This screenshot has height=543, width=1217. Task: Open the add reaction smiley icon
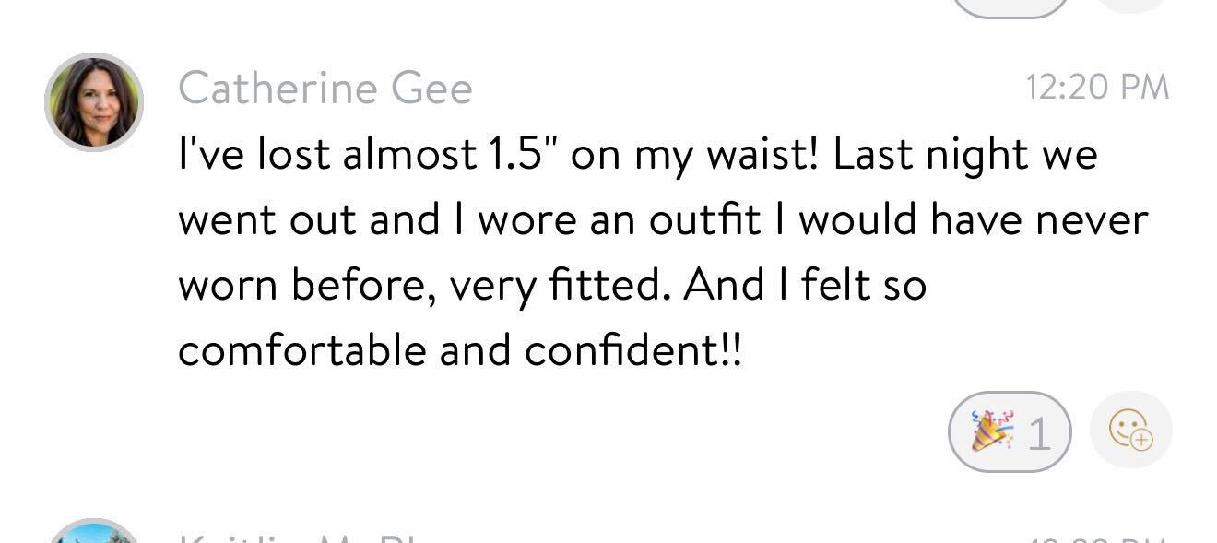pos(1130,431)
